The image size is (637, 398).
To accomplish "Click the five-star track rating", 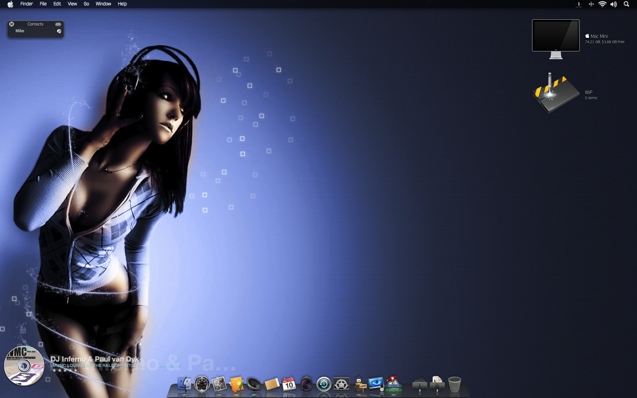I will click(x=65, y=370).
